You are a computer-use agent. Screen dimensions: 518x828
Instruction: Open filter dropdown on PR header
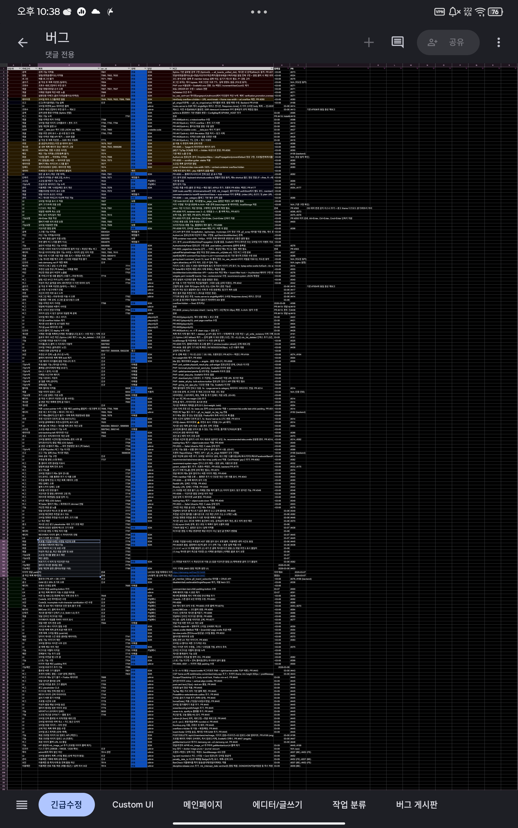pyautogui.click(x=304, y=69)
